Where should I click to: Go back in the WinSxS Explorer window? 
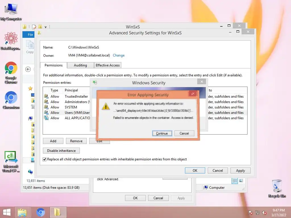[28, 69]
